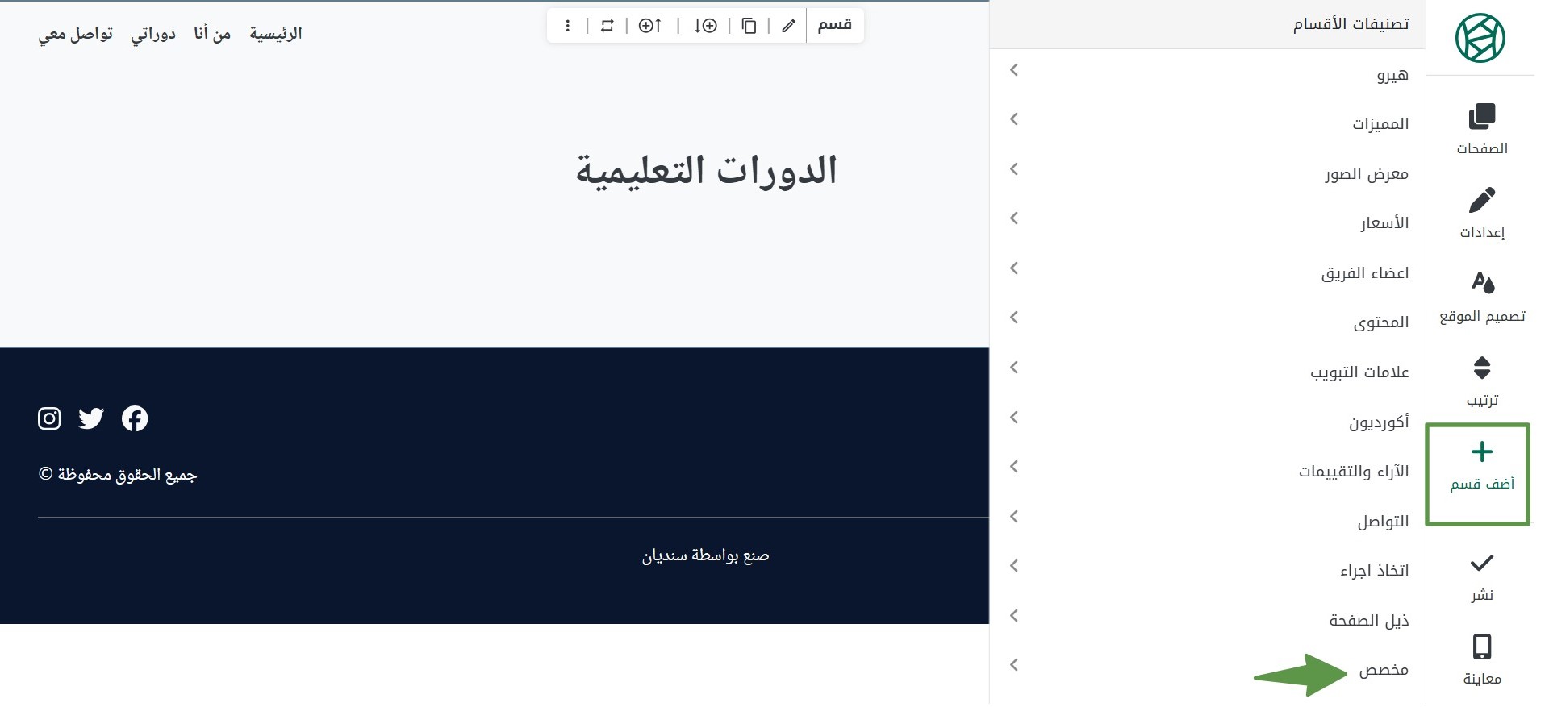Click the قسم label in section toolbar

(835, 25)
